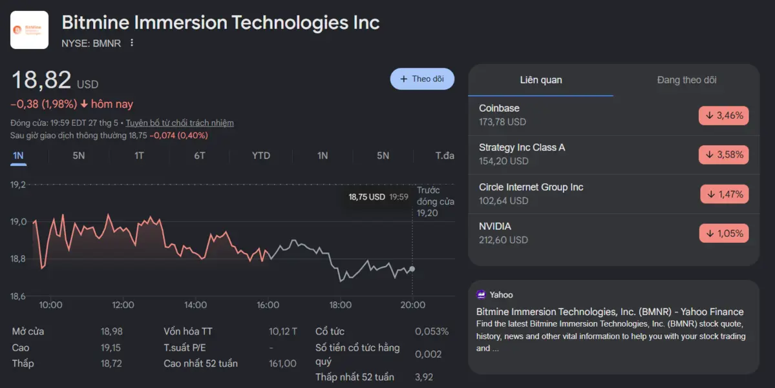
Task: Click the Trước đóng cửa 19,20 label
Action: [x=435, y=201]
